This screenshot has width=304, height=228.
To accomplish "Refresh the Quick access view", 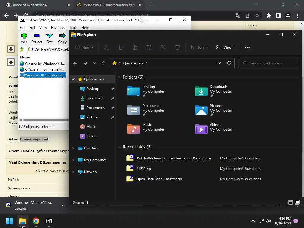I will [x=229, y=63].
